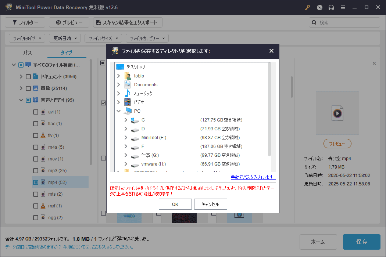Click the キャンセル button

pos(211,204)
